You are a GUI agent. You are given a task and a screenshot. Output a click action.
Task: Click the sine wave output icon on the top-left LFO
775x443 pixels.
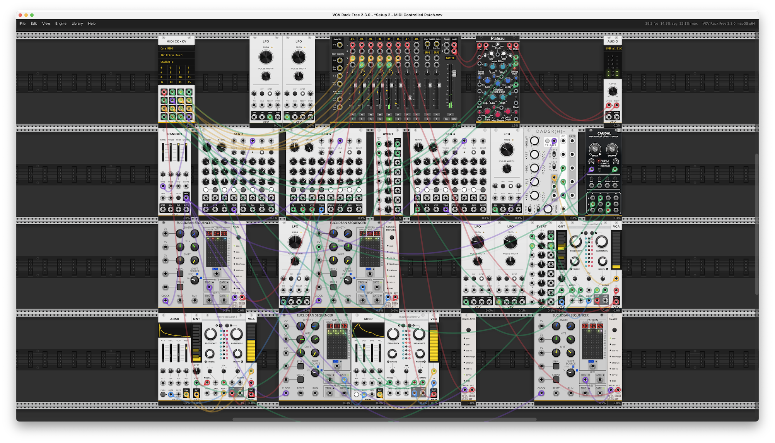[x=254, y=117]
